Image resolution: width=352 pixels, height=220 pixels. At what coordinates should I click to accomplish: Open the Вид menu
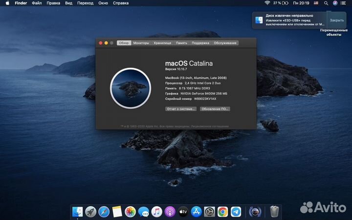[x=69, y=3]
